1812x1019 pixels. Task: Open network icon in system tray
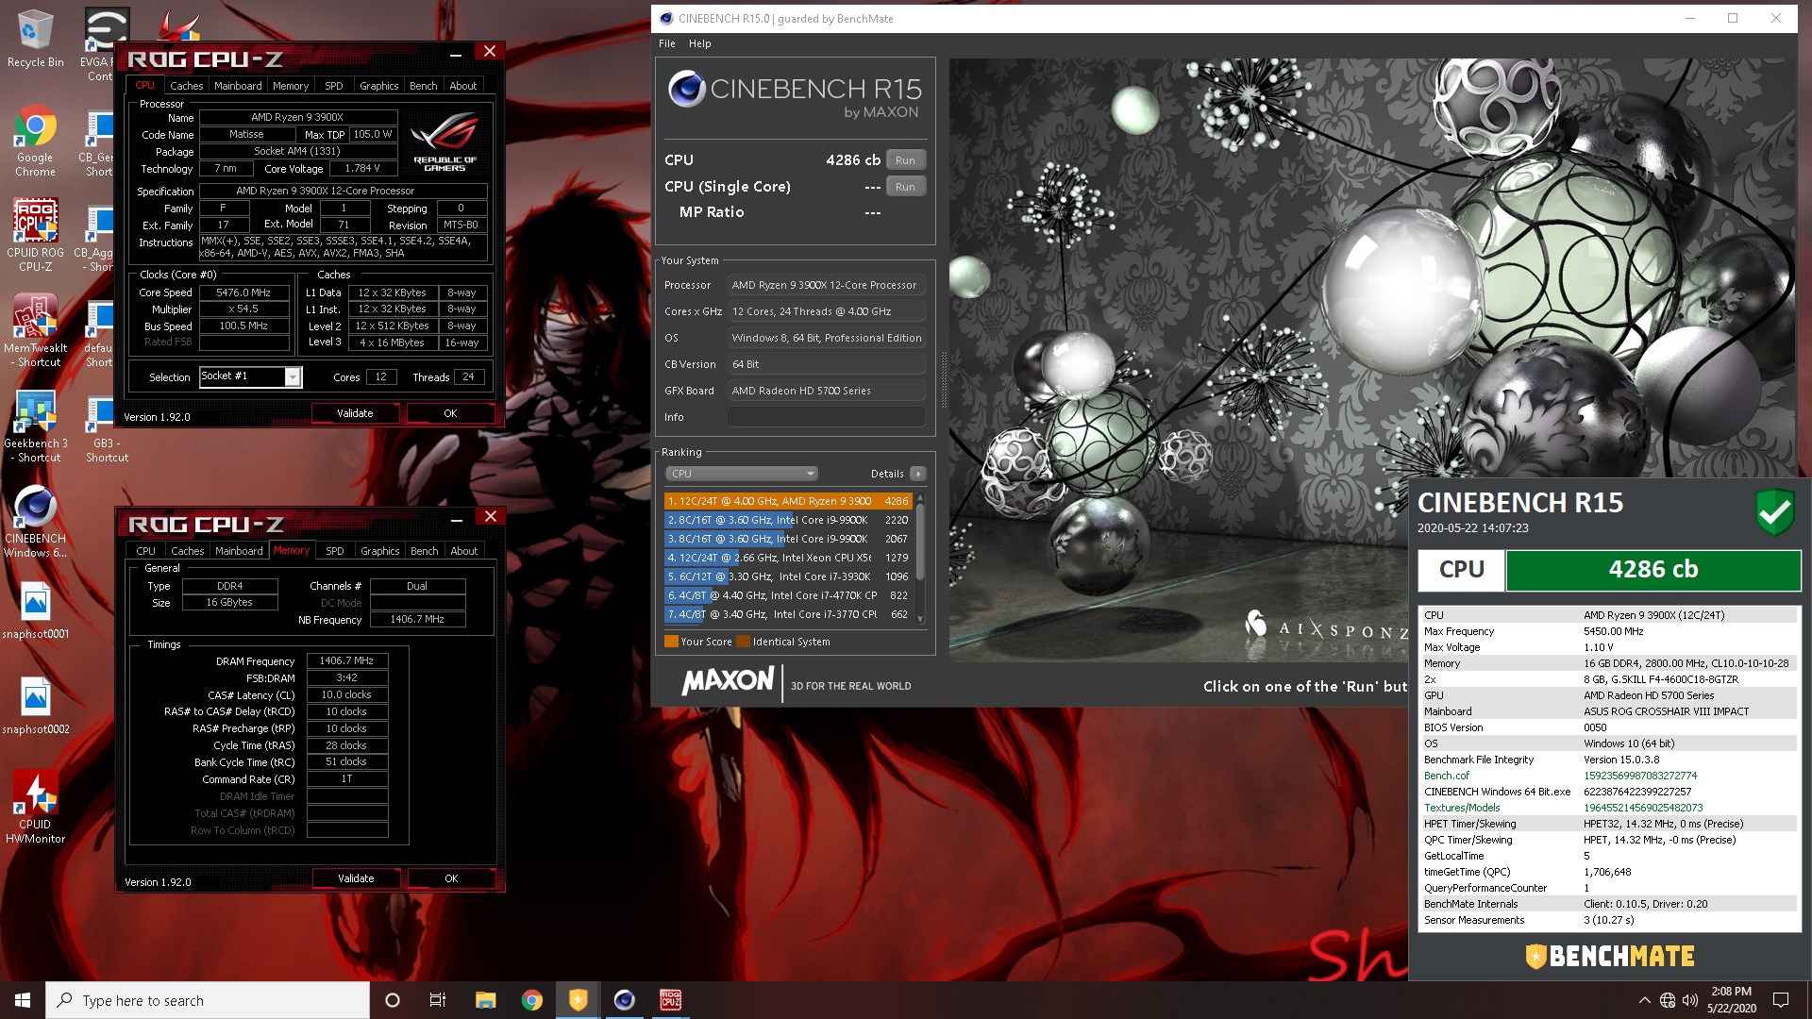(1668, 1000)
